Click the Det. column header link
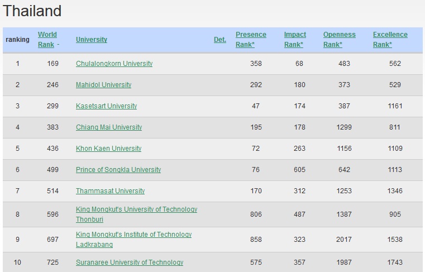The width and height of the screenshot is (425, 272). 219,40
